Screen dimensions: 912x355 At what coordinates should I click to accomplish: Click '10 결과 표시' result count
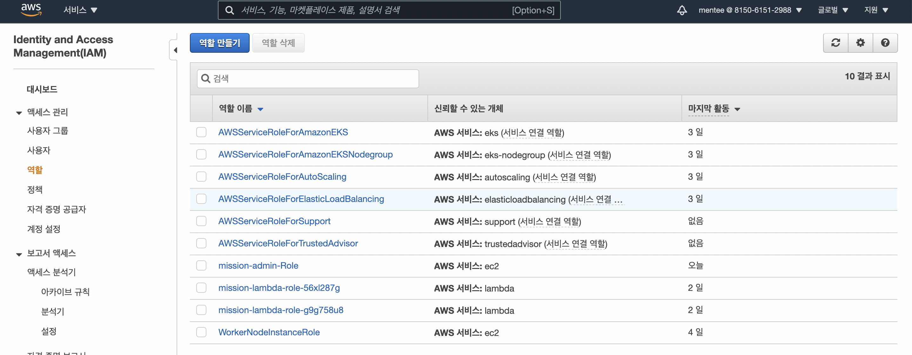click(867, 77)
